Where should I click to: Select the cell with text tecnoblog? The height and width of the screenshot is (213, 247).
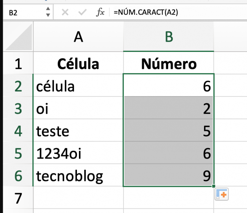click(78, 175)
